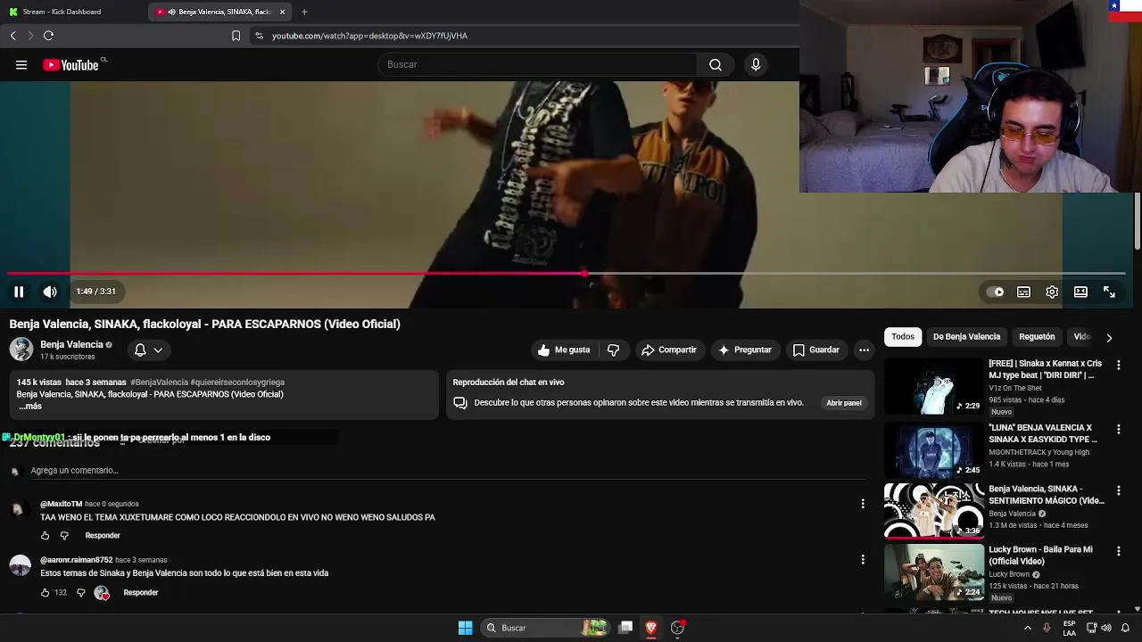The height and width of the screenshot is (642, 1142).
Task: Select Reguetón filter chip
Action: [x=1037, y=337]
